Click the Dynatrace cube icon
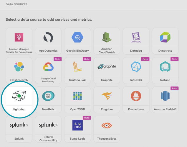This screenshot has width=187, height=147. 165,37
